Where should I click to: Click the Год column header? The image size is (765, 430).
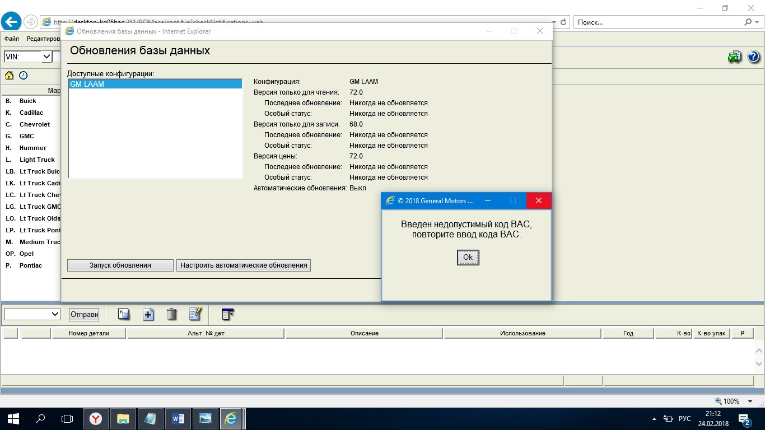(x=628, y=333)
